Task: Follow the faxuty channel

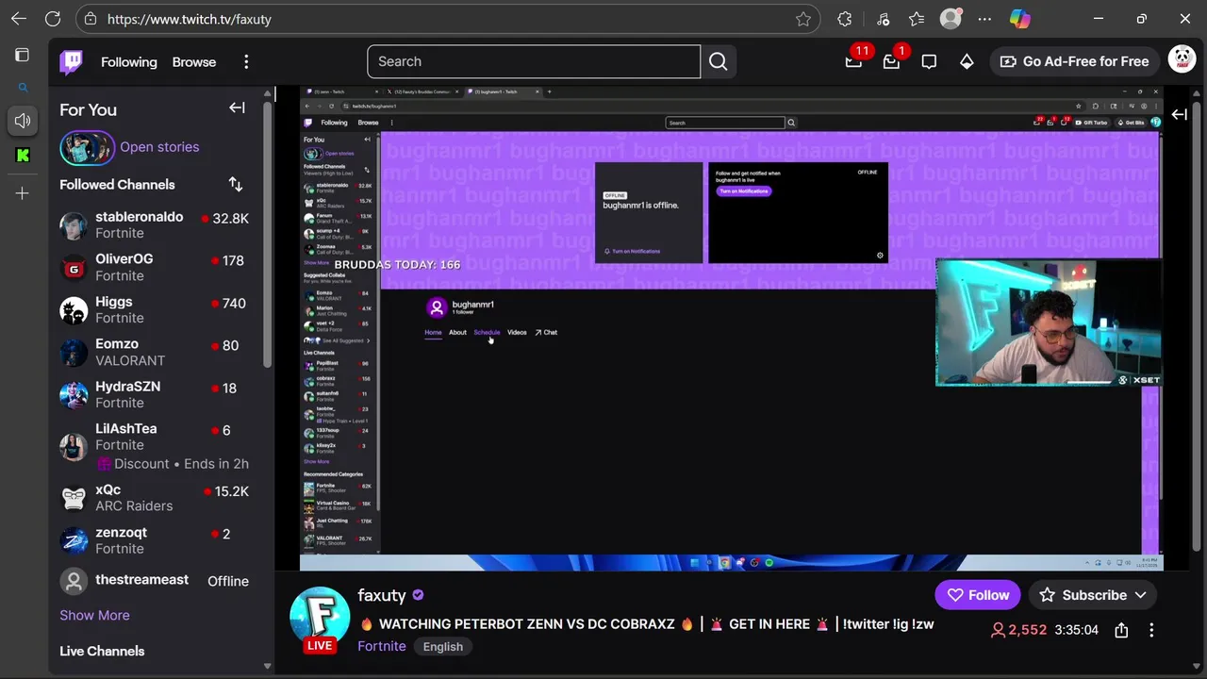Action: coord(978,595)
